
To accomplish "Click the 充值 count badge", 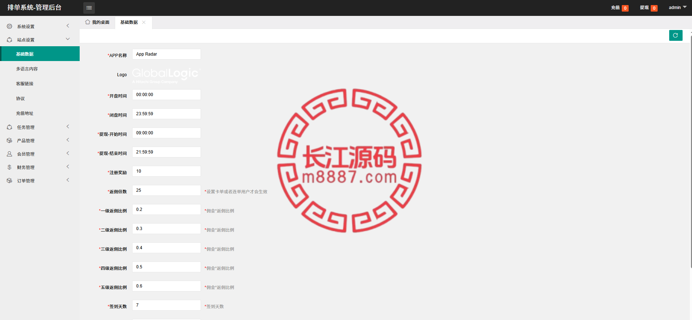I will click(625, 8).
